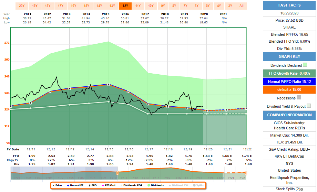Click the Dividends Declared green swatch

pos(305,65)
